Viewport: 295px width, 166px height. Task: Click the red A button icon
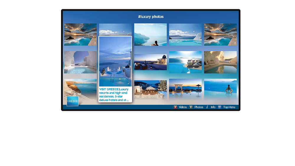tap(175, 107)
